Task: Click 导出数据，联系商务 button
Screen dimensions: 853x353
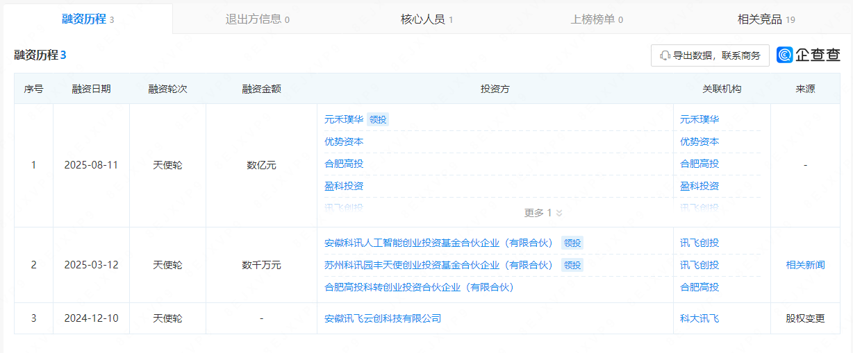Action: tap(710, 55)
